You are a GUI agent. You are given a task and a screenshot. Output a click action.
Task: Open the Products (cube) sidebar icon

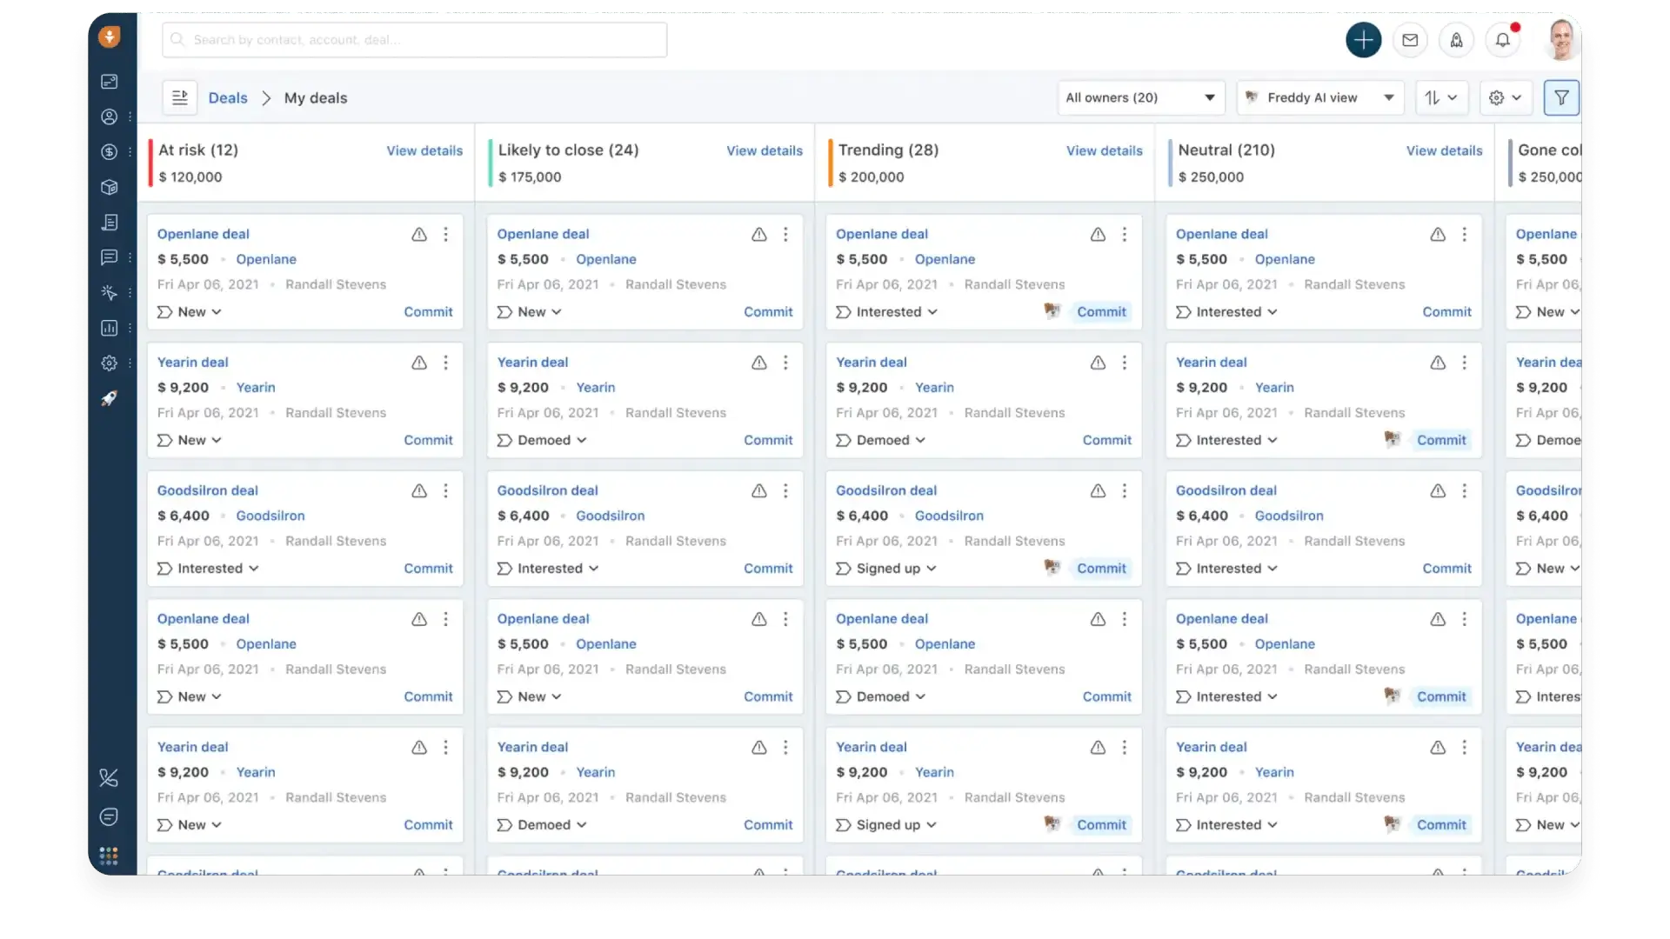(x=109, y=187)
